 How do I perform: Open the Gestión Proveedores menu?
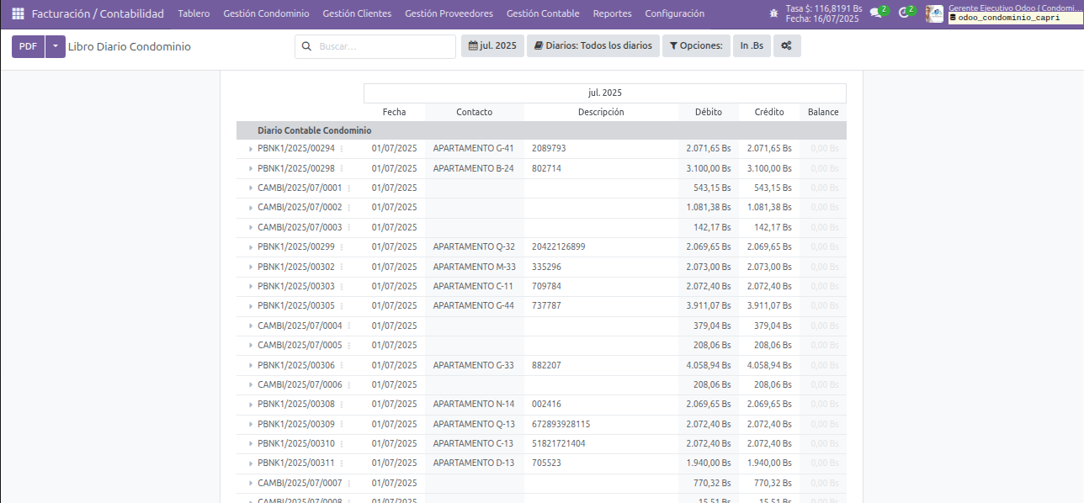[449, 13]
